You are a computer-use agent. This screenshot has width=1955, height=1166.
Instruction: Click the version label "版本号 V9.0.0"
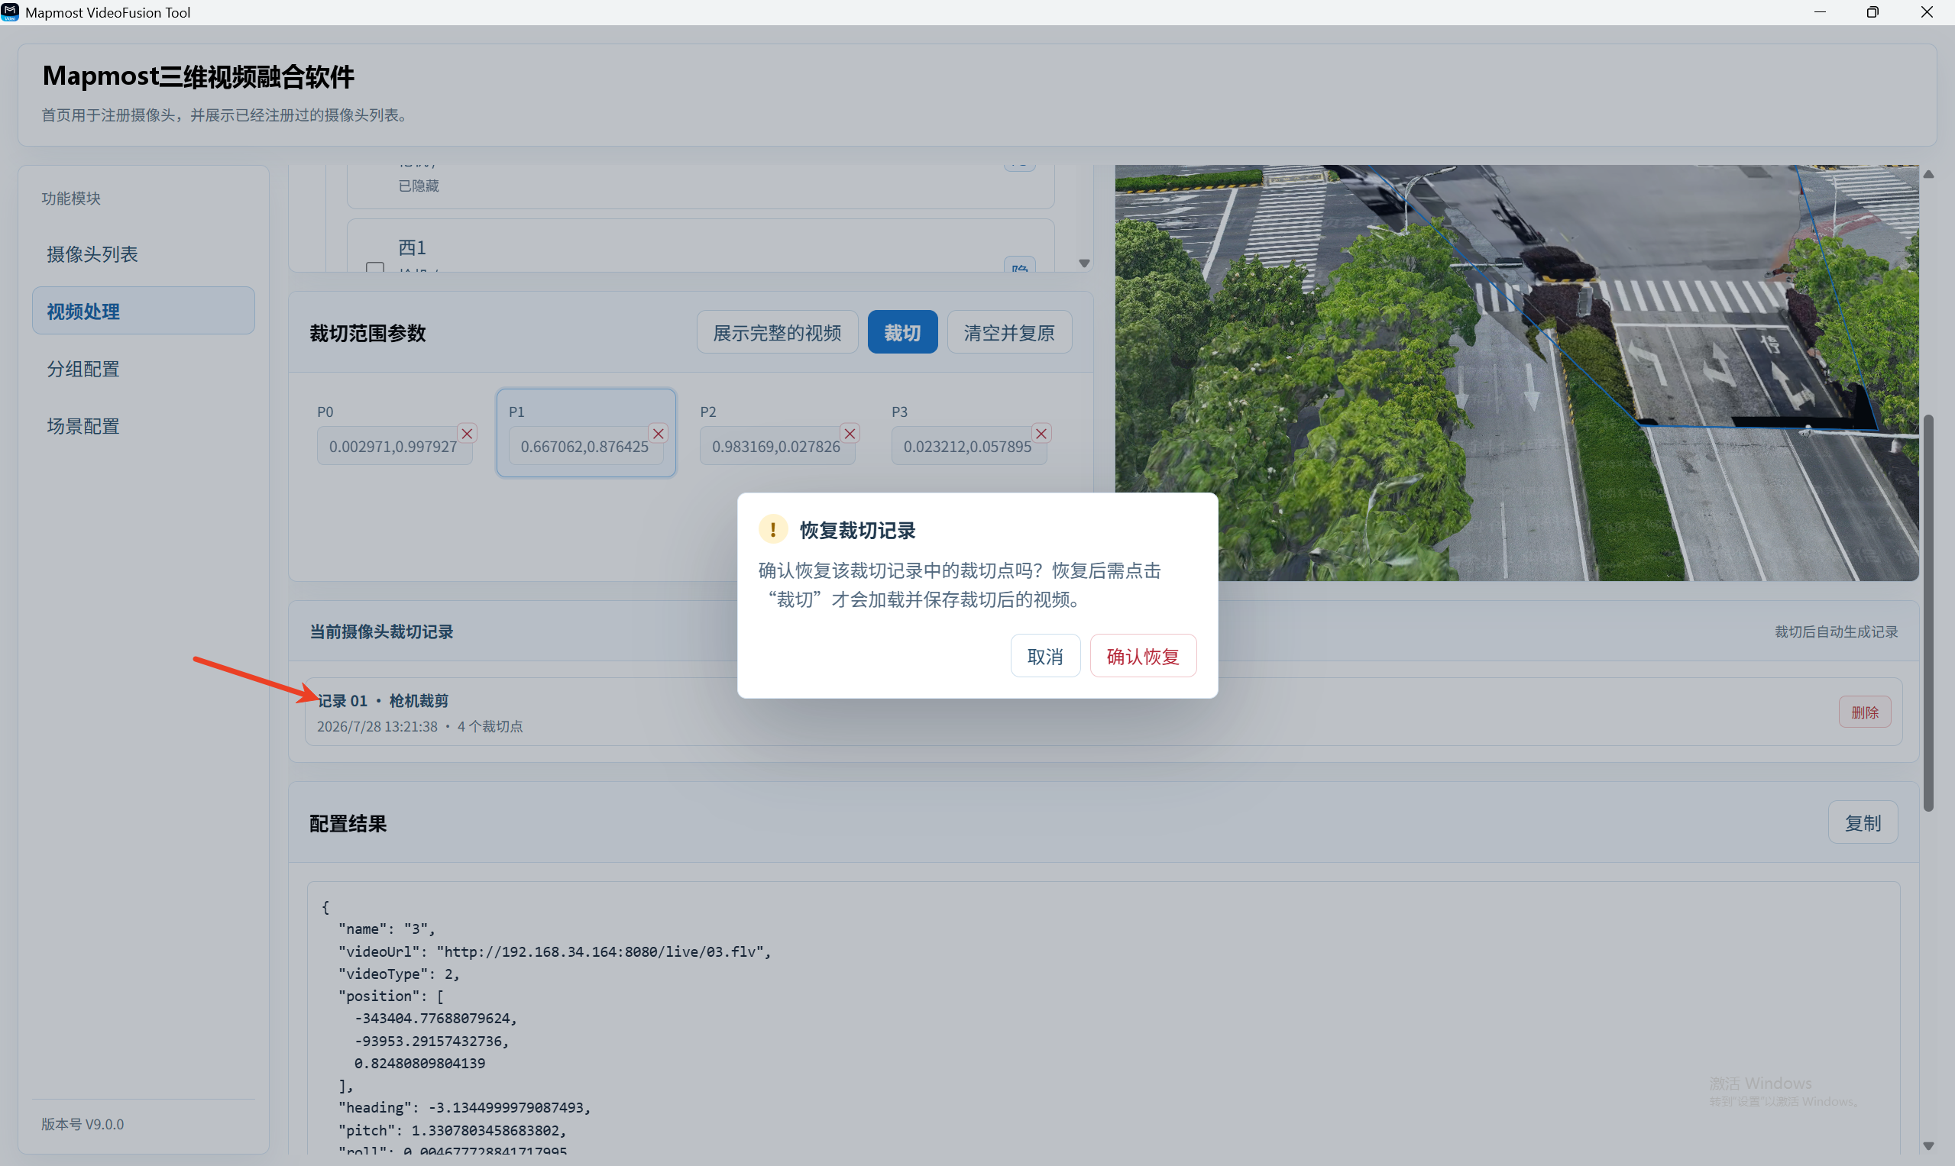click(x=83, y=1124)
